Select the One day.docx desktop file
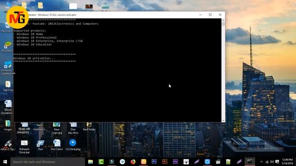Viewport: 296px width, 166px height. click(x=73, y=128)
